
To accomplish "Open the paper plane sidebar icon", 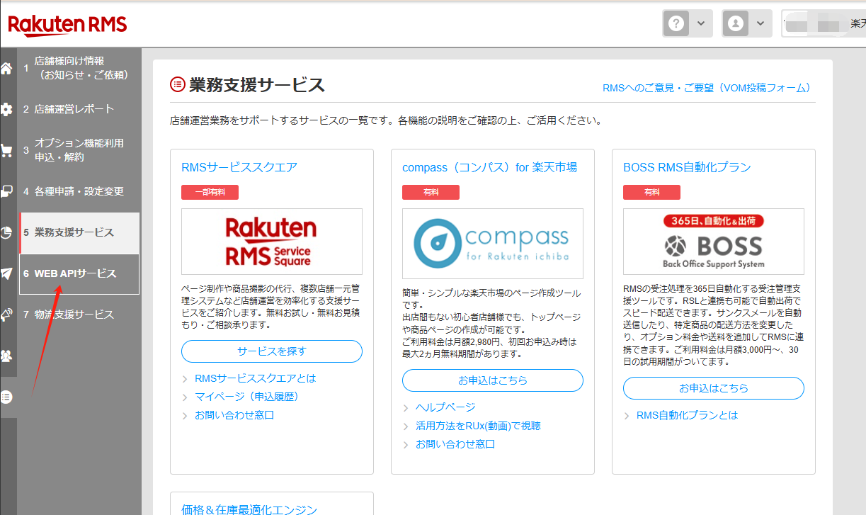I will 6,273.
